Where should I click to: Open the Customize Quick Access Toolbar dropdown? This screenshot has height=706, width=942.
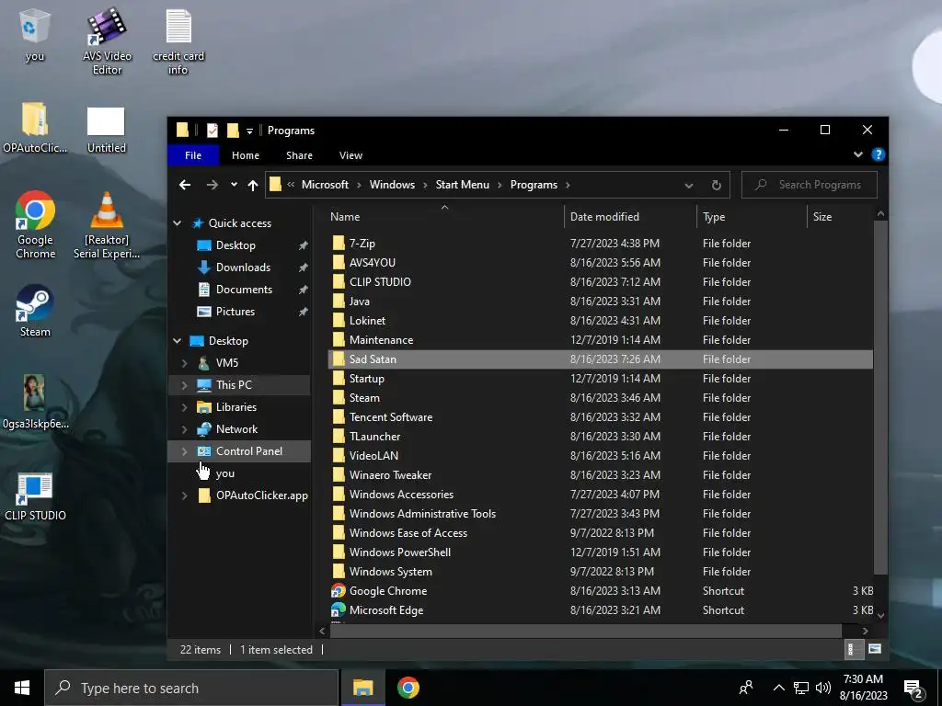pyautogui.click(x=249, y=131)
